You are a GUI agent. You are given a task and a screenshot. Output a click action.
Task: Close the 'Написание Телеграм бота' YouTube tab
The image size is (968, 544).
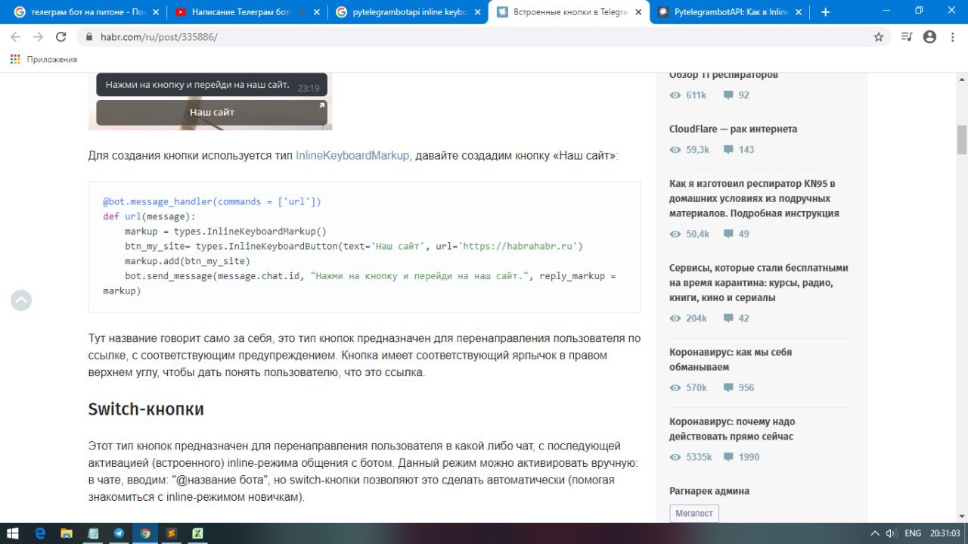316,12
